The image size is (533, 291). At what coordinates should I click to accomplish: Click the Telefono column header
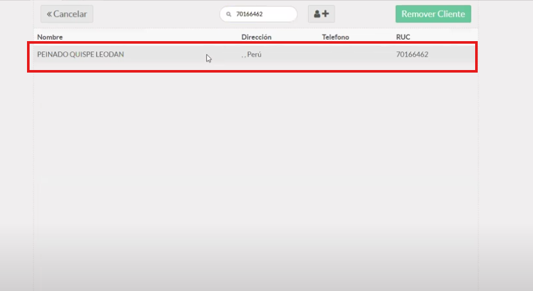coord(335,37)
